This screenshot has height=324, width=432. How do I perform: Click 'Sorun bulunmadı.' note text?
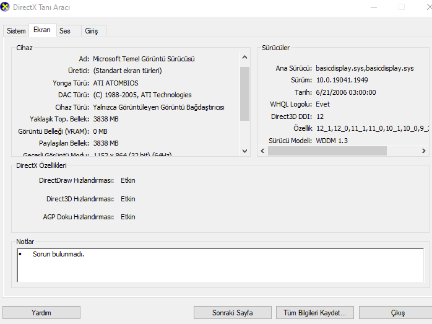pos(58,254)
